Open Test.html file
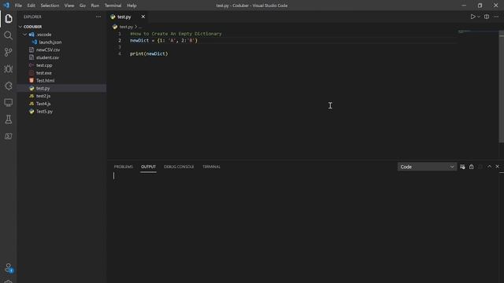The width and height of the screenshot is (504, 283). click(x=45, y=80)
